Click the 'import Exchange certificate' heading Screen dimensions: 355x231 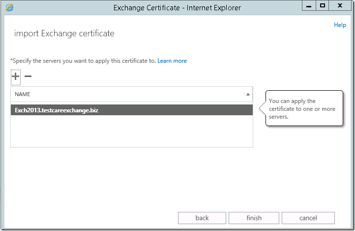[x=64, y=33]
